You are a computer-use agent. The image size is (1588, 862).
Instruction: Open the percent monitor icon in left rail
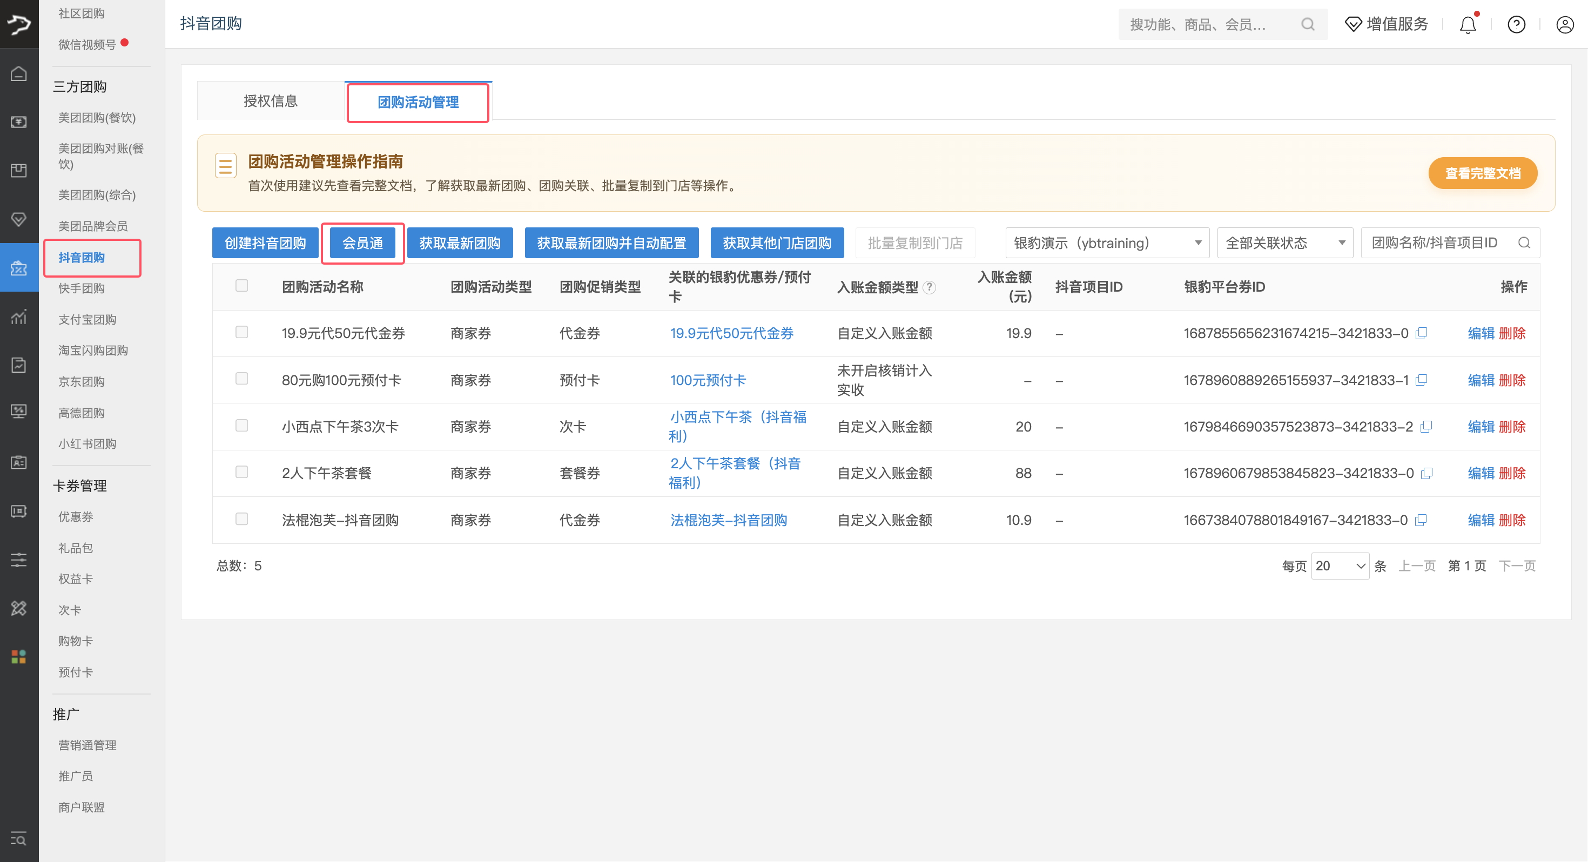(19, 411)
